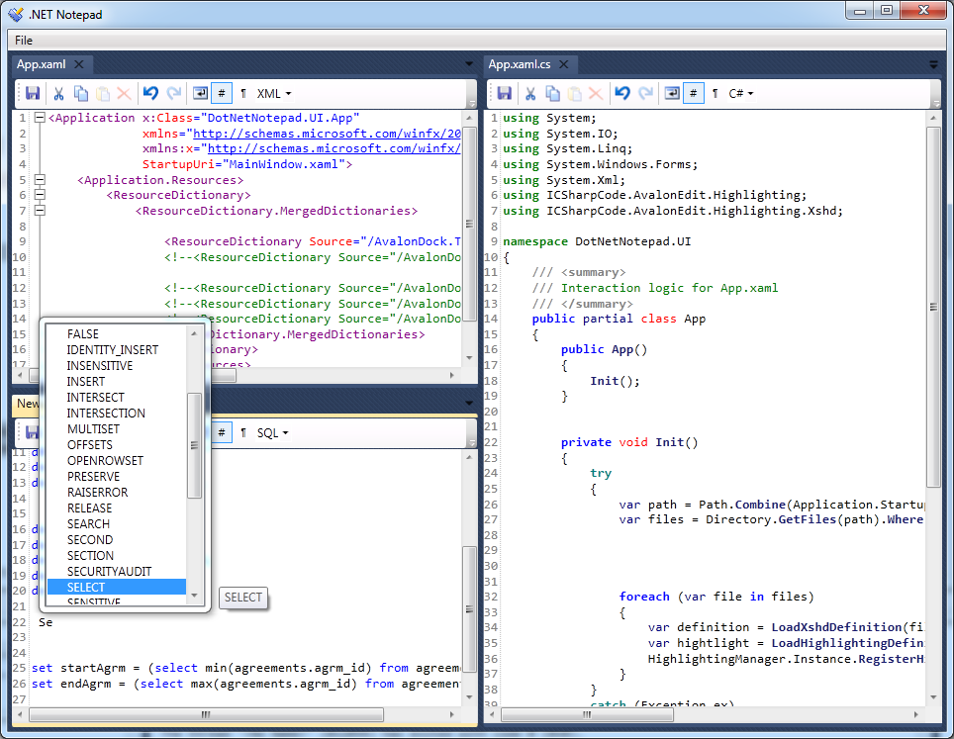Toggle end-of-line markers in SQL editor toolbar
Image resolution: width=954 pixels, height=739 pixels.
(243, 432)
